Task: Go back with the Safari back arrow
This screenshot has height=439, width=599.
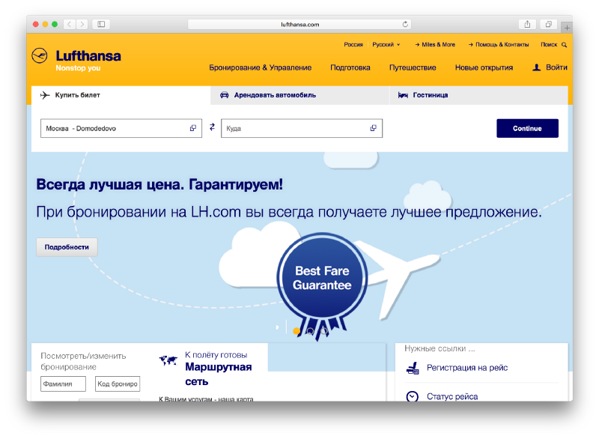Action: pyautogui.click(x=69, y=24)
